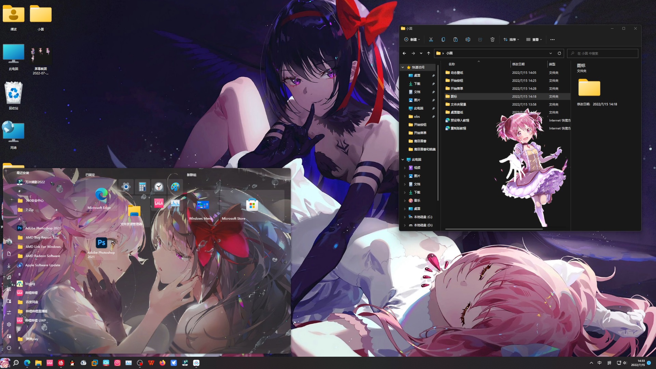
Task: Refresh the current folder view
Action: 559,53
